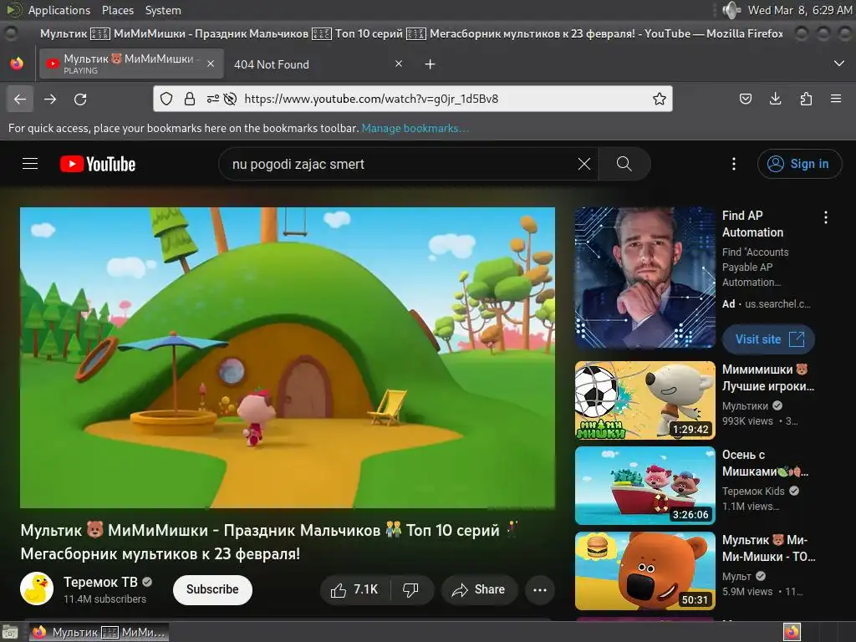Open the 50:31 Ми-Ми-Мишки video thumbnail
The height and width of the screenshot is (642, 856).
point(645,570)
